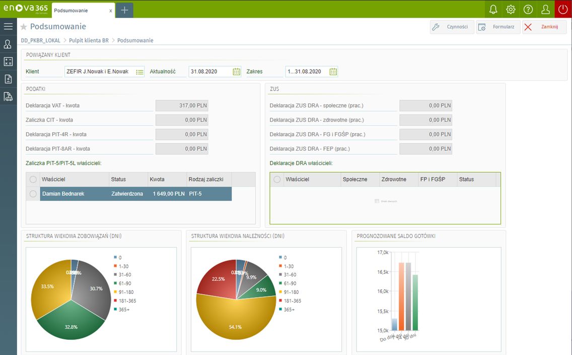Viewport: 572px width, 355px height.
Task: Toggle favorite star next to Podsumowanie
Action: pos(24,27)
